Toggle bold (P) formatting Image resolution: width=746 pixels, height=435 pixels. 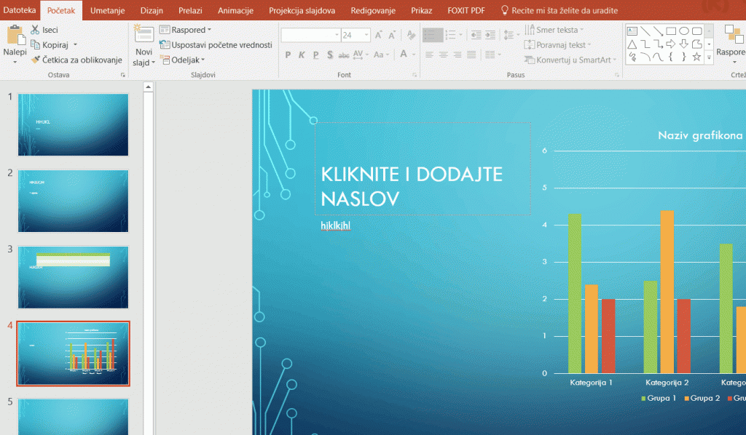288,55
